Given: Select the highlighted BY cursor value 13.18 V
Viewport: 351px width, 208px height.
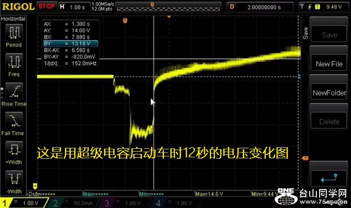Looking at the screenshot, I should coord(70,44).
